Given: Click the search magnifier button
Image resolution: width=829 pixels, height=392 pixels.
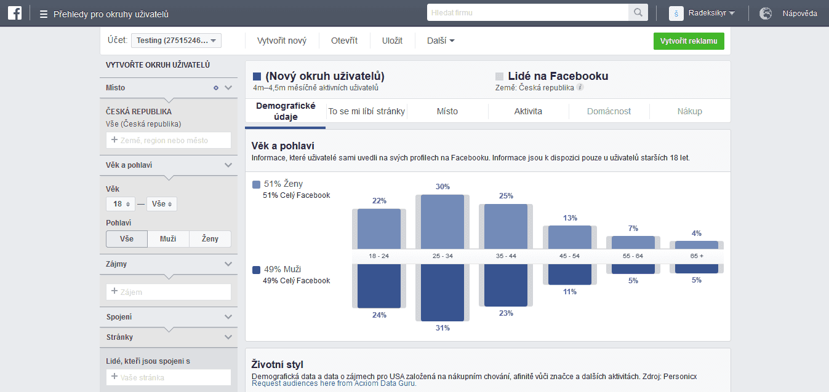Looking at the screenshot, I should (638, 13).
